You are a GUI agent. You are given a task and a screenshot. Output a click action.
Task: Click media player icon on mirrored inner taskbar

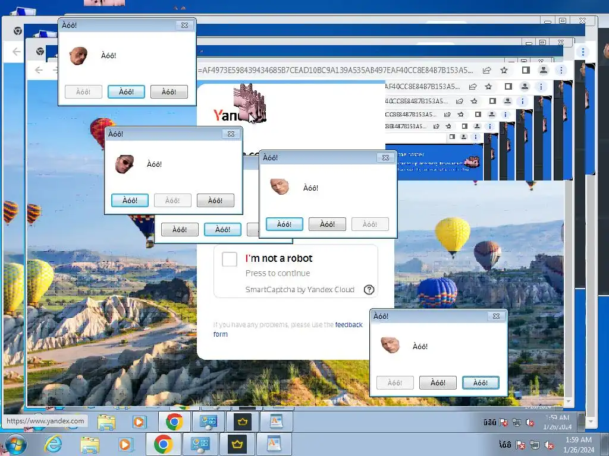(139, 422)
